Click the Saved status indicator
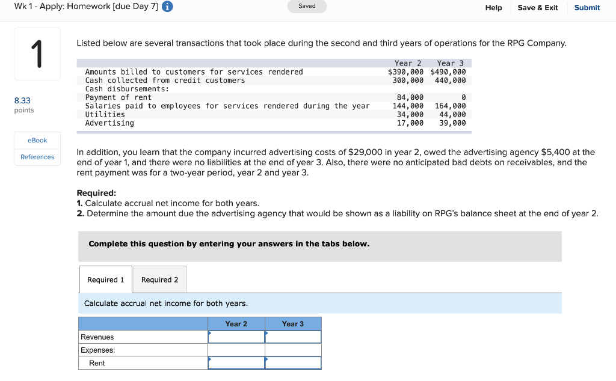This screenshot has height=381, width=616. pyautogui.click(x=307, y=6)
